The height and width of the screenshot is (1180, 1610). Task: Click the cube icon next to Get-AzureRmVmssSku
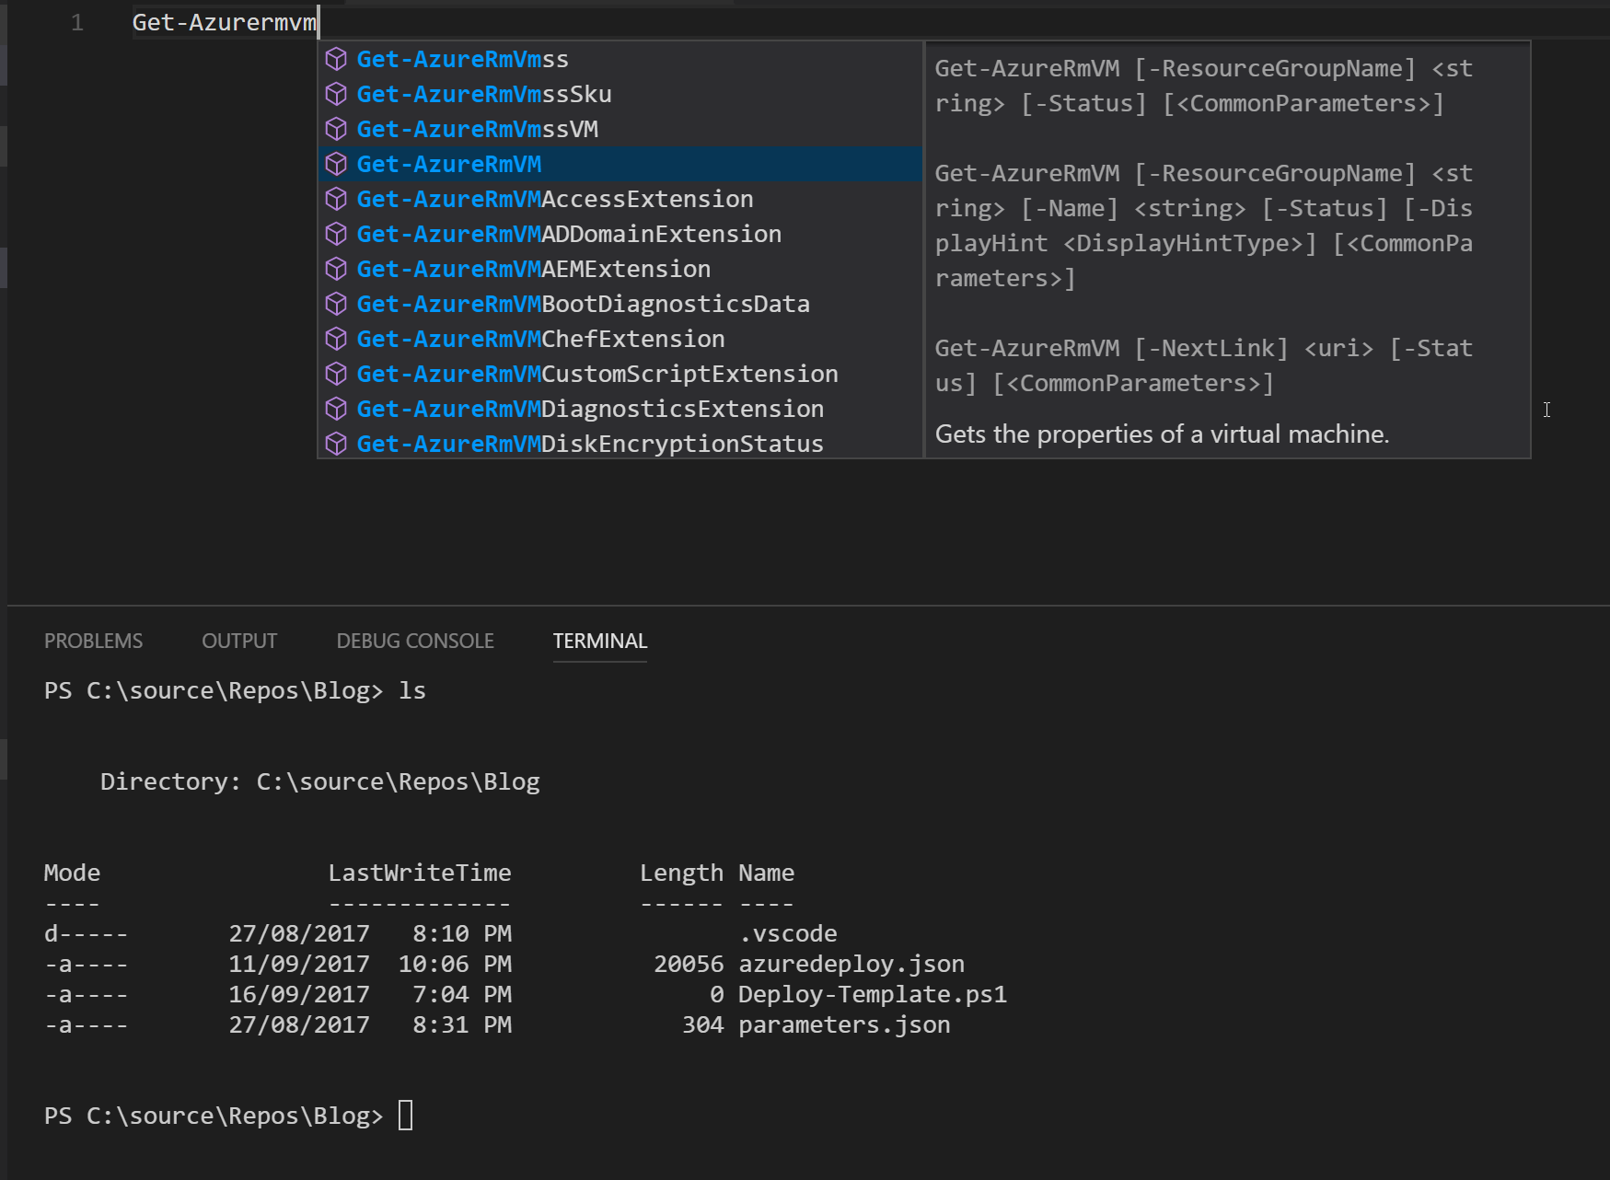[x=337, y=93]
